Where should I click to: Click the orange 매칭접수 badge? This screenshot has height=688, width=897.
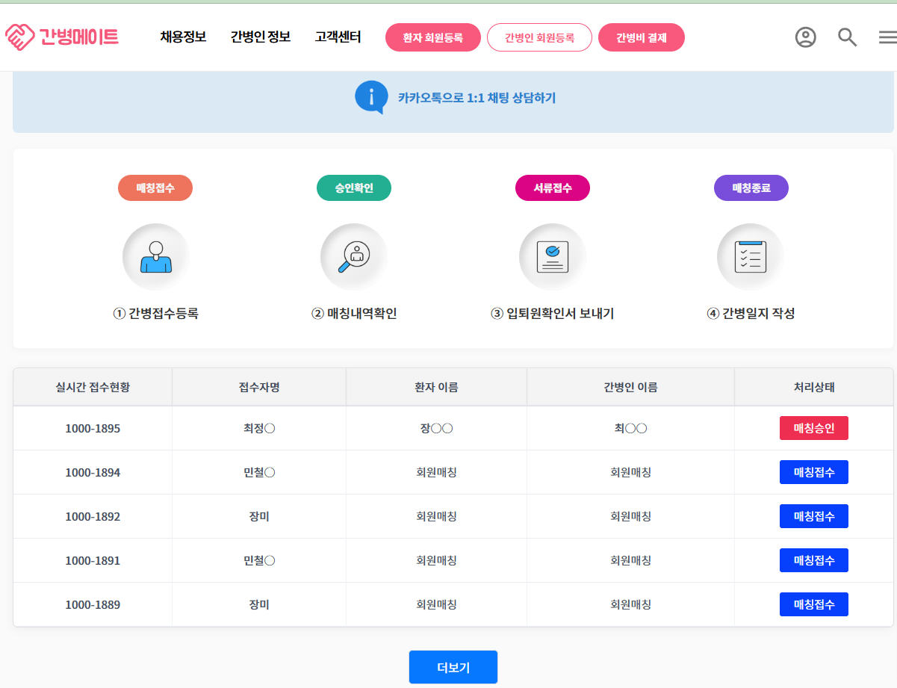[155, 188]
